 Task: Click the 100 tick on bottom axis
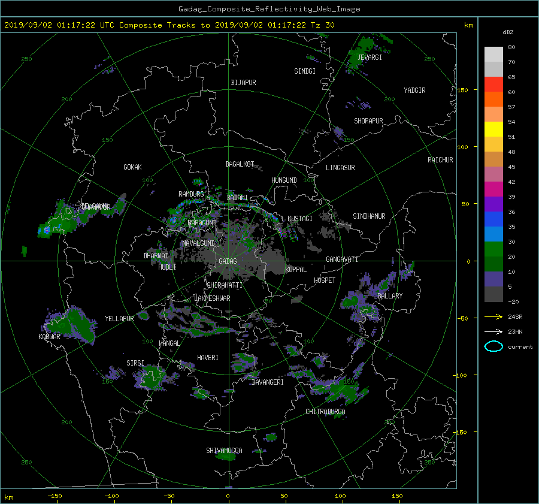pos(340,496)
